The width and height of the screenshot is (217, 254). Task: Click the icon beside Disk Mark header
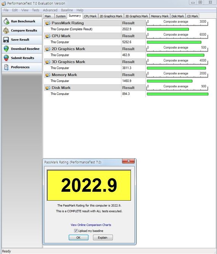pos(48,88)
